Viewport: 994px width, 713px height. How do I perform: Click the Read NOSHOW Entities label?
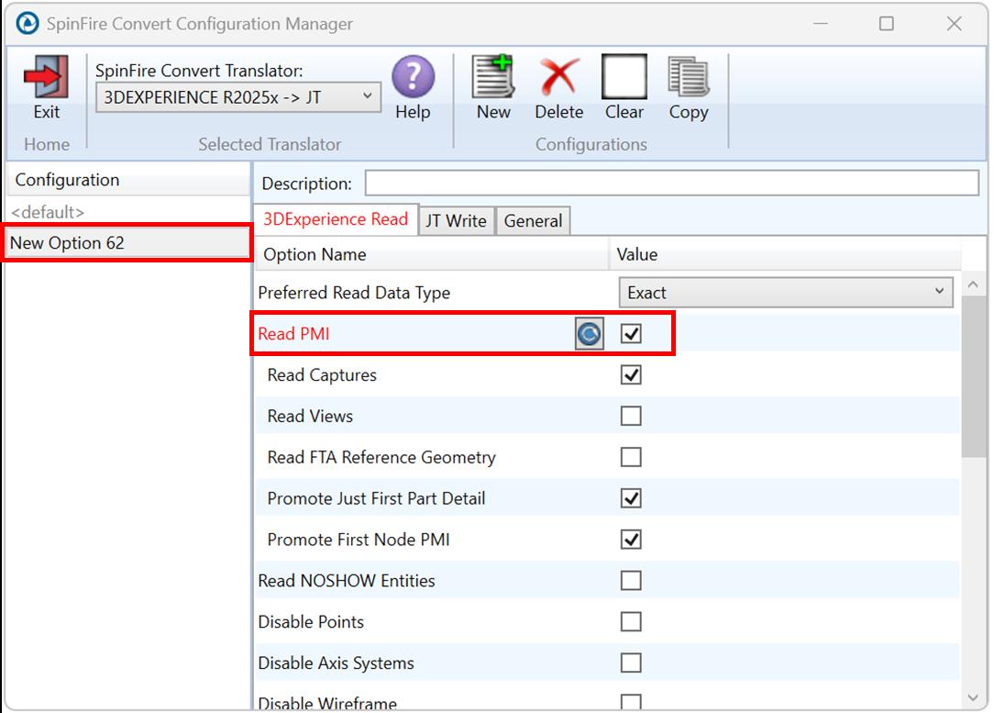click(346, 581)
